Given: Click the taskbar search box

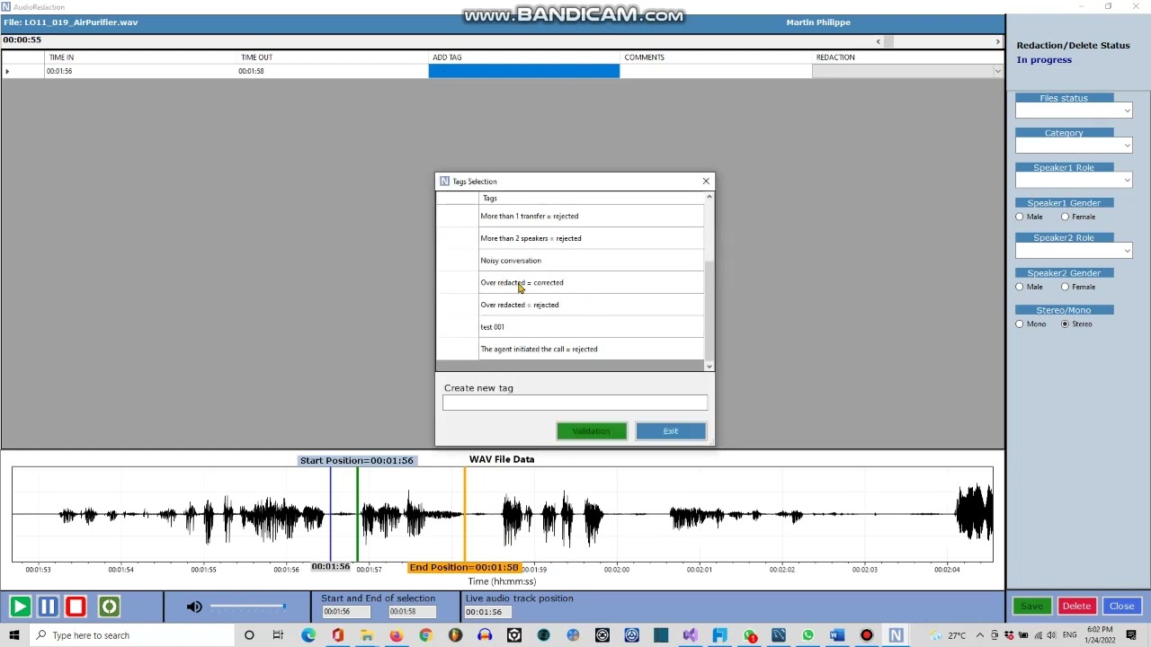Looking at the screenshot, I should click(x=133, y=635).
